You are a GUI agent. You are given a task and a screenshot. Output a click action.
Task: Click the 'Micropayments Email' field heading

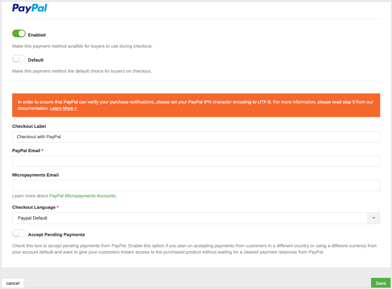pos(36,175)
